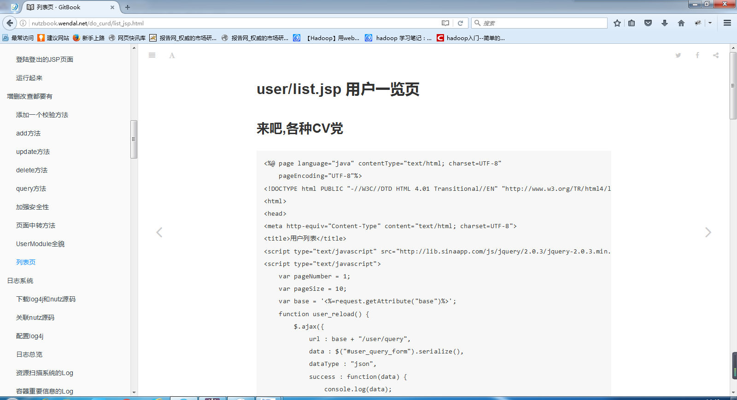737x400 pixels.
Task: Click heading user/list.jsp 用户一览页
Action: click(x=338, y=89)
